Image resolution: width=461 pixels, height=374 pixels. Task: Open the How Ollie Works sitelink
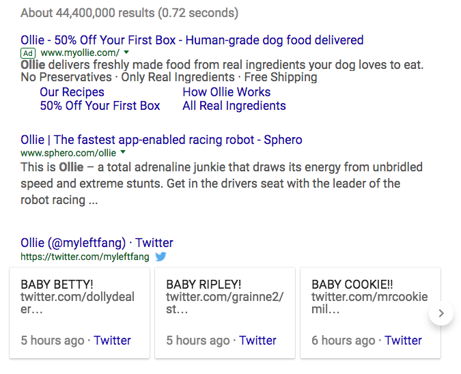(226, 92)
